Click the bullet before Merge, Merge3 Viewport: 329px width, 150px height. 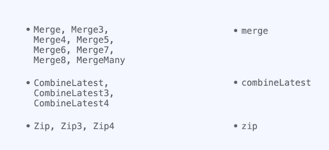tap(28, 30)
